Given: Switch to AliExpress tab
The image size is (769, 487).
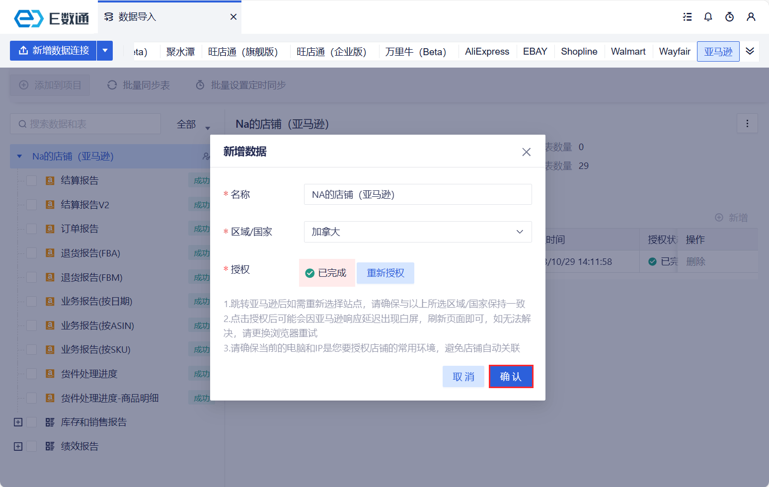Looking at the screenshot, I should coord(487,52).
